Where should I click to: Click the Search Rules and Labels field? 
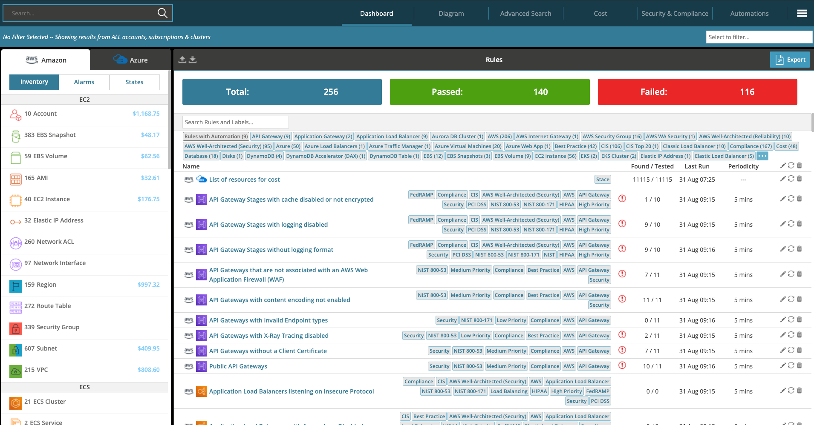click(x=235, y=122)
